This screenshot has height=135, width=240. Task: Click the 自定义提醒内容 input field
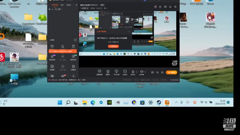pyautogui.click(x=113, y=42)
